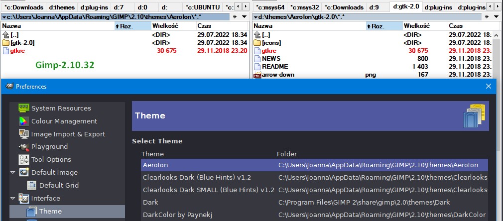This screenshot has width=503, height=221.
Task: Click the Interface icon in sidebar
Action: (x=24, y=198)
